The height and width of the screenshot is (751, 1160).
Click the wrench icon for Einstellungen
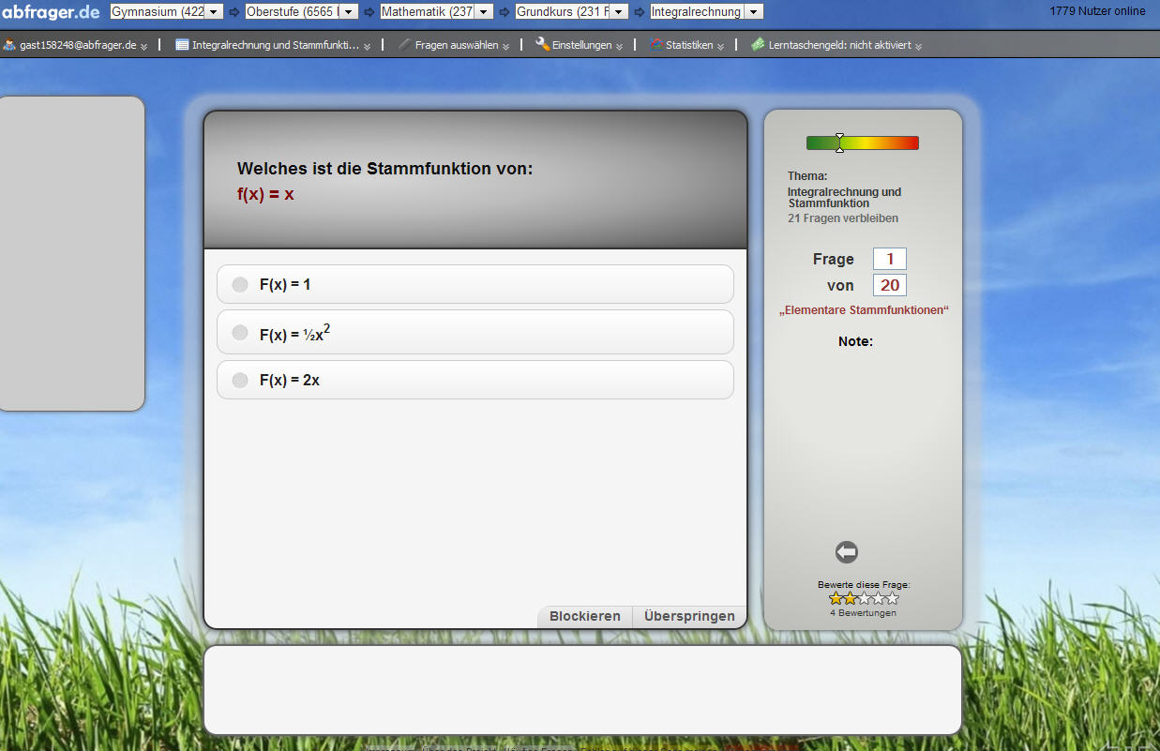(542, 44)
